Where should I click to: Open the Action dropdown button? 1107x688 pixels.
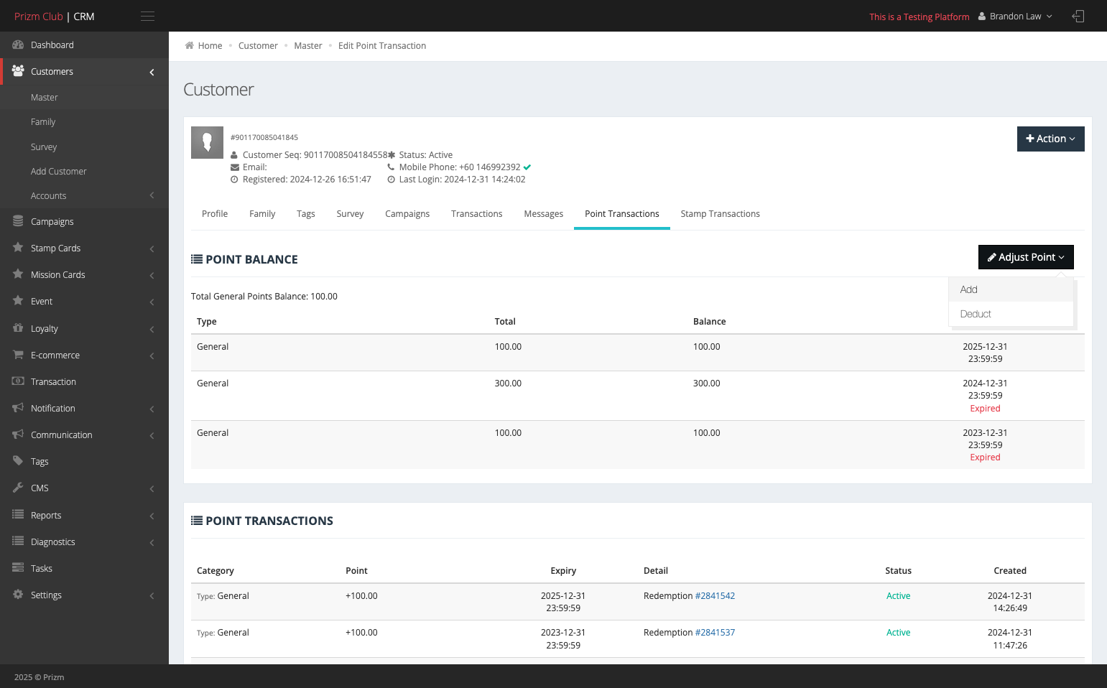tap(1050, 139)
